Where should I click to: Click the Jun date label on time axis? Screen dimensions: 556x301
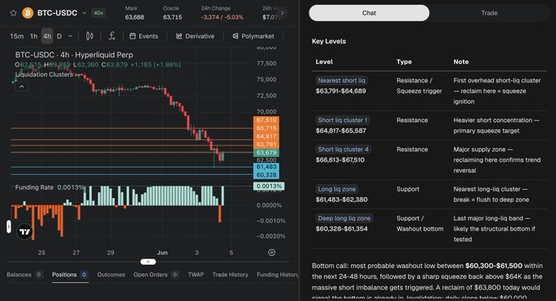[x=162, y=253]
